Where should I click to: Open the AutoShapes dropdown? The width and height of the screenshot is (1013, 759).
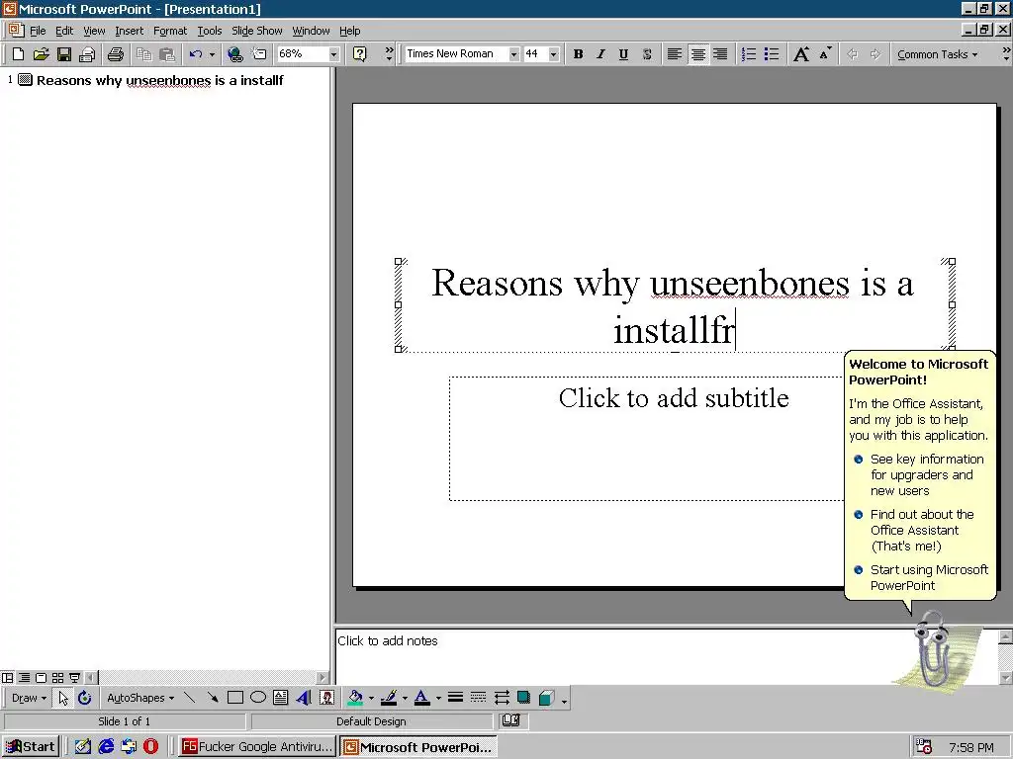click(x=140, y=698)
